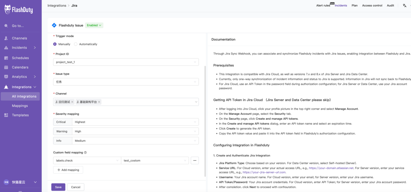Switch to Incidents top tab
This screenshot has width=411, height=192.
pyautogui.click(x=341, y=5)
